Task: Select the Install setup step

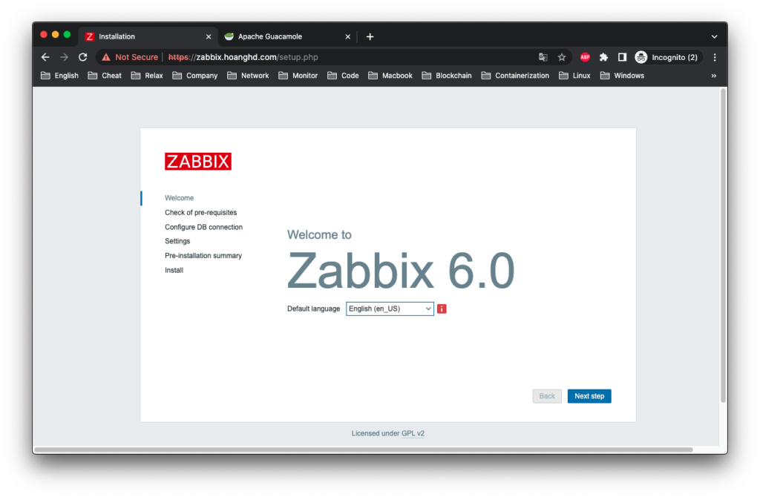Action: pyautogui.click(x=174, y=270)
